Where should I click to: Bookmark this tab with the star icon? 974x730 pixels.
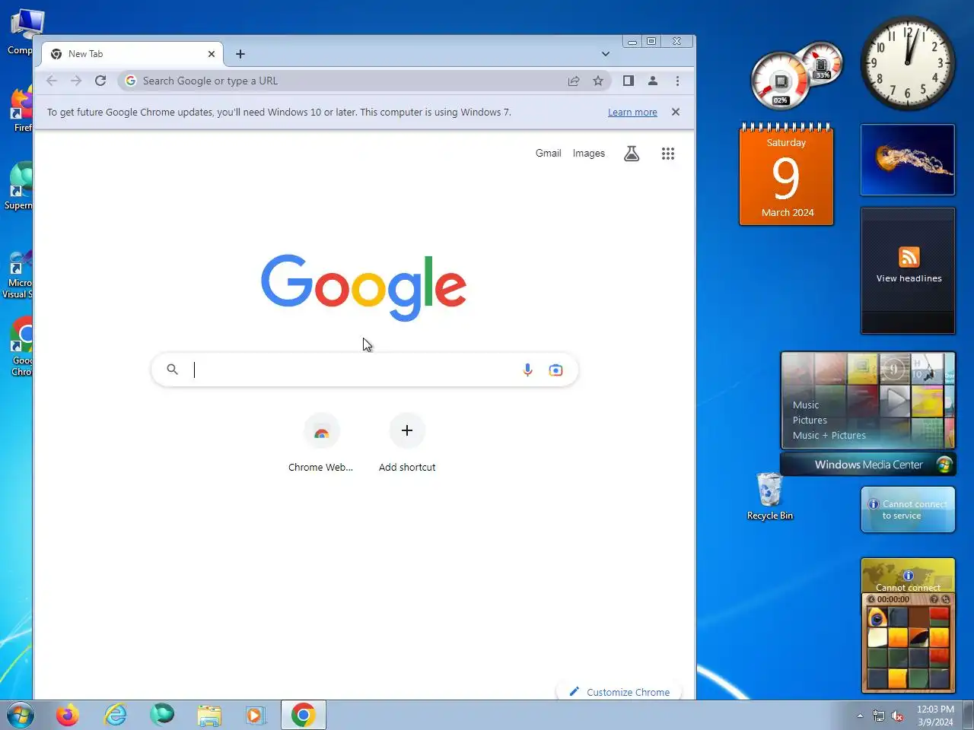pyautogui.click(x=598, y=81)
